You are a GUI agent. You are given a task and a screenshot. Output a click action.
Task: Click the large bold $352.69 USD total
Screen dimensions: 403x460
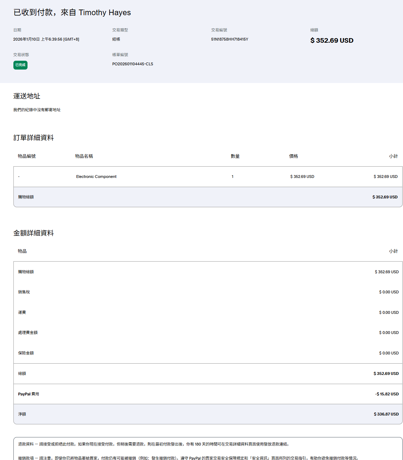click(331, 41)
